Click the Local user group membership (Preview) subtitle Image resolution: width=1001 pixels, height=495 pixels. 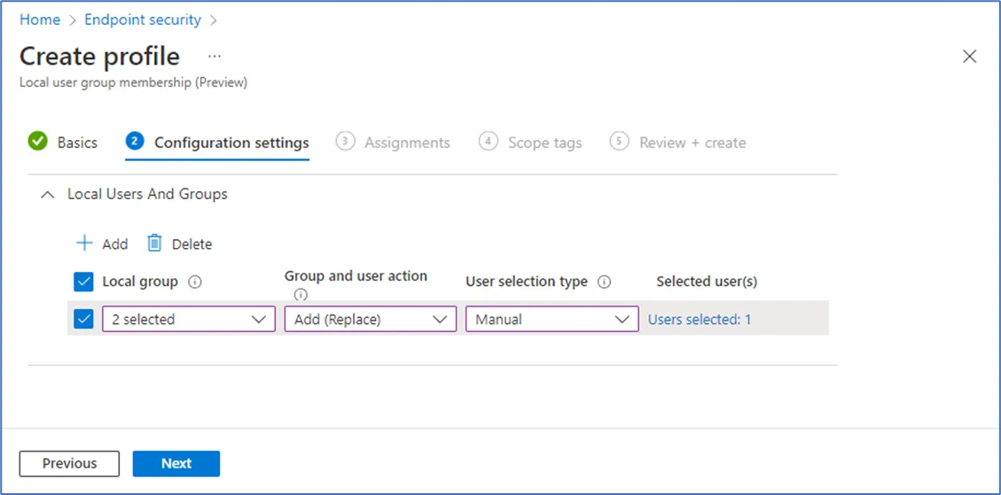(133, 83)
